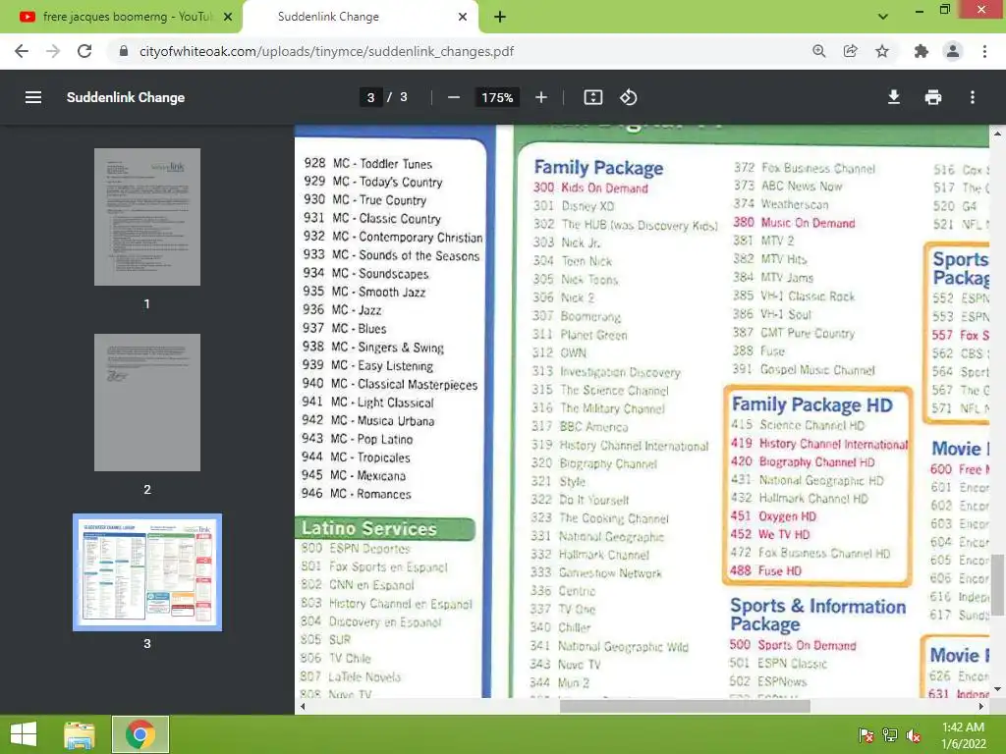The height and width of the screenshot is (754, 1006).
Task: Open page 1 thumbnail
Action: click(x=147, y=217)
